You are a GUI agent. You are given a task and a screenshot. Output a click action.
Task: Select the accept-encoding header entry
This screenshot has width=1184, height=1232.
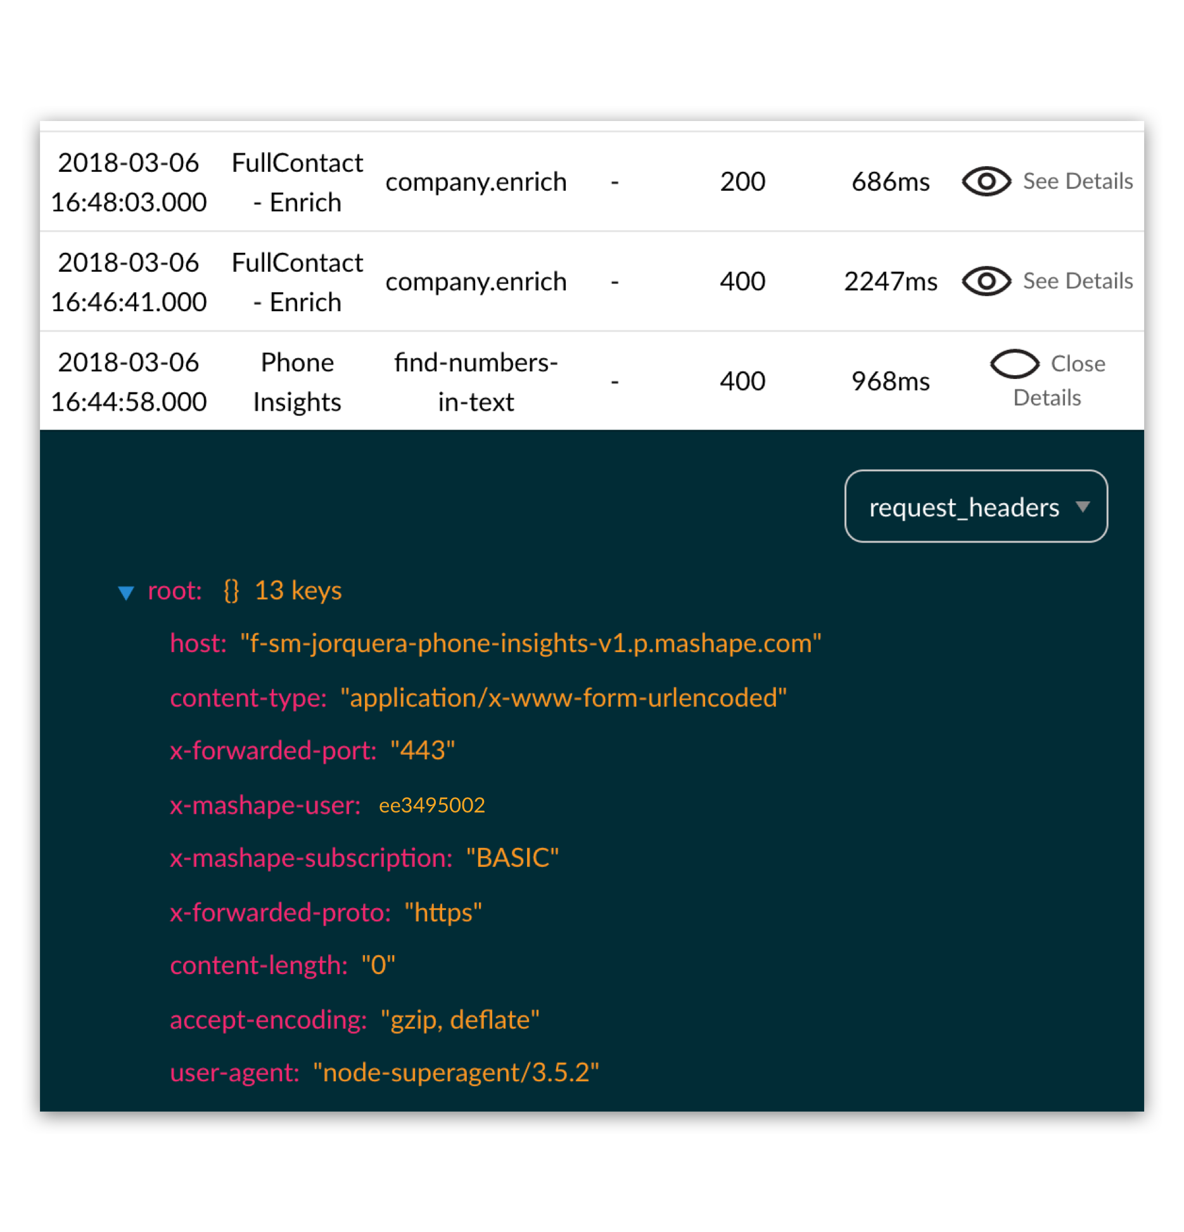coord(354,1020)
